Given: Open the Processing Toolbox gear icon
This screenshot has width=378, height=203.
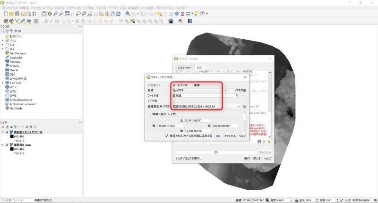Looking at the screenshot, I should (x=177, y=14).
